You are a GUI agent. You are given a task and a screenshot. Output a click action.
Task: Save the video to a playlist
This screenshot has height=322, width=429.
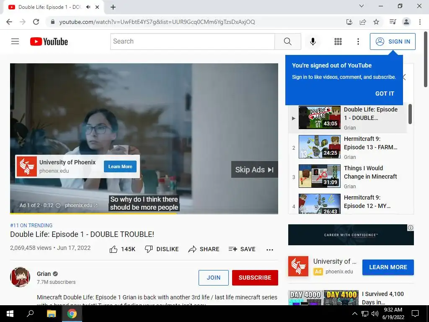click(242, 249)
